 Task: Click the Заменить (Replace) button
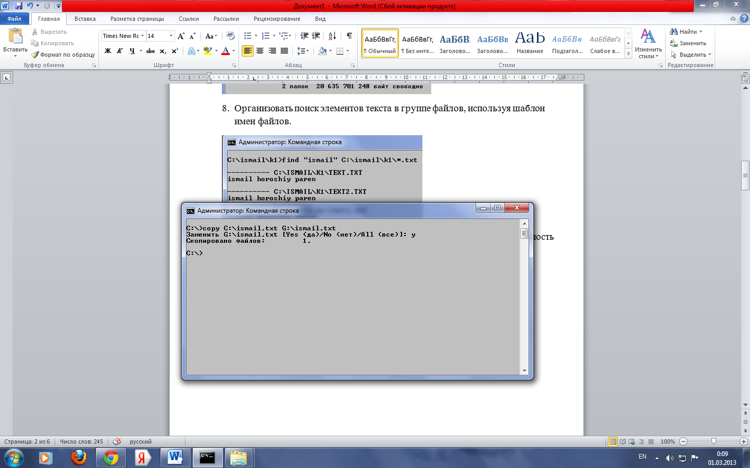tap(688, 43)
